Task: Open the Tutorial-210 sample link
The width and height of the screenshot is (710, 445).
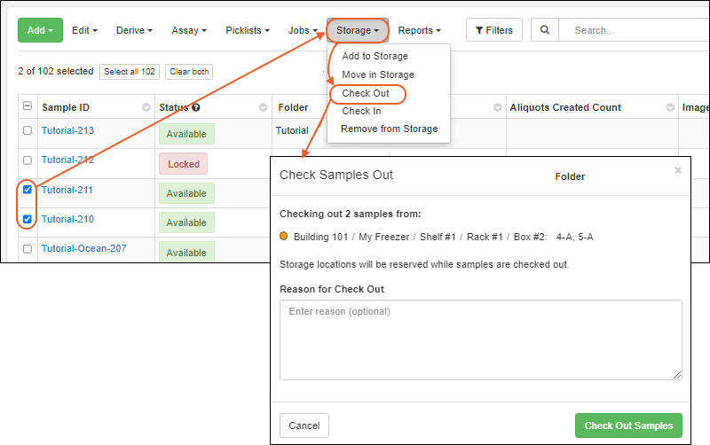Action: (x=67, y=219)
